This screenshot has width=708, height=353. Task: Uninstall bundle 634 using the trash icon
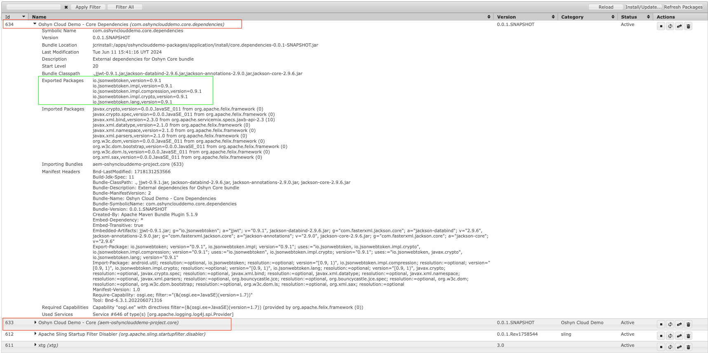688,26
